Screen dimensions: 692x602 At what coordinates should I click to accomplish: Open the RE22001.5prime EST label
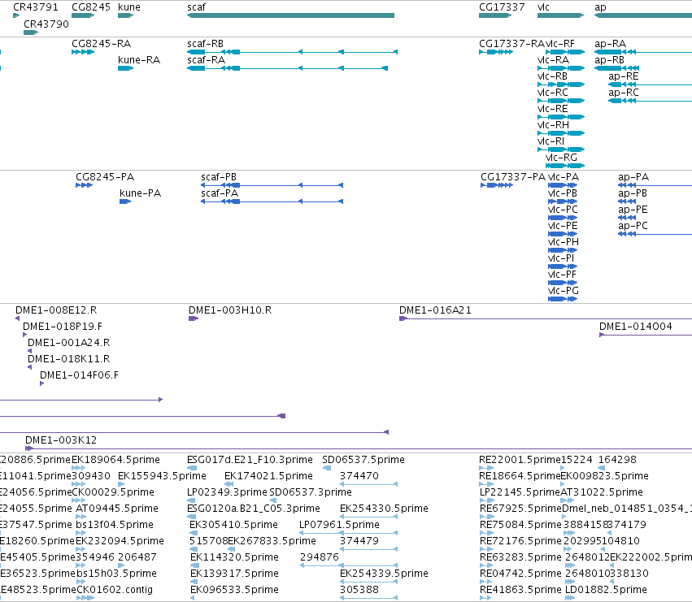(520, 460)
